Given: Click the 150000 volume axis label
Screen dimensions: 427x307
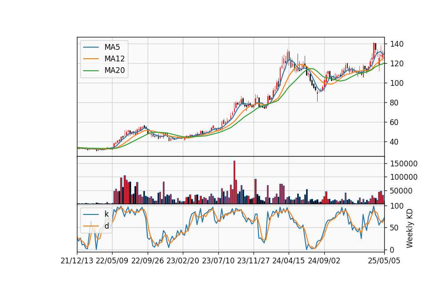Looking at the screenshot, I should pyautogui.click(x=404, y=164).
